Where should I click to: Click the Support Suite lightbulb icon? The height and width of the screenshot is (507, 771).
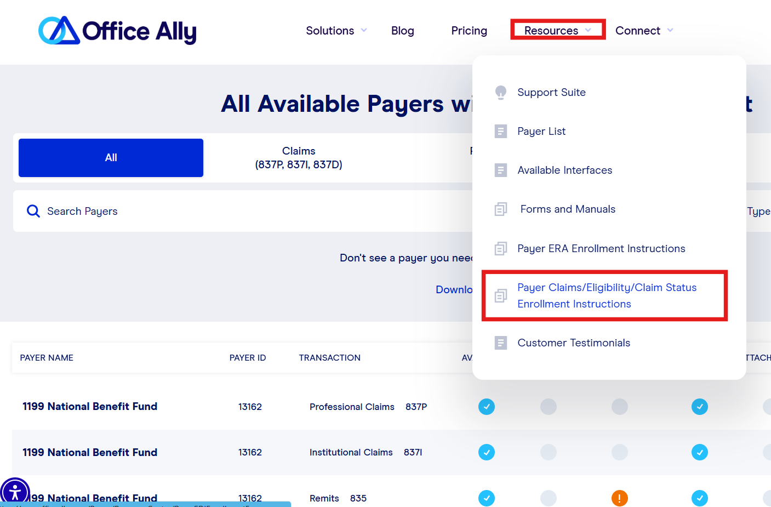(501, 92)
